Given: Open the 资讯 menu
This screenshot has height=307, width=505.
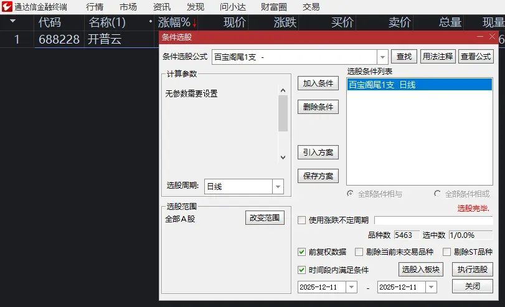Looking at the screenshot, I should pos(162,7).
